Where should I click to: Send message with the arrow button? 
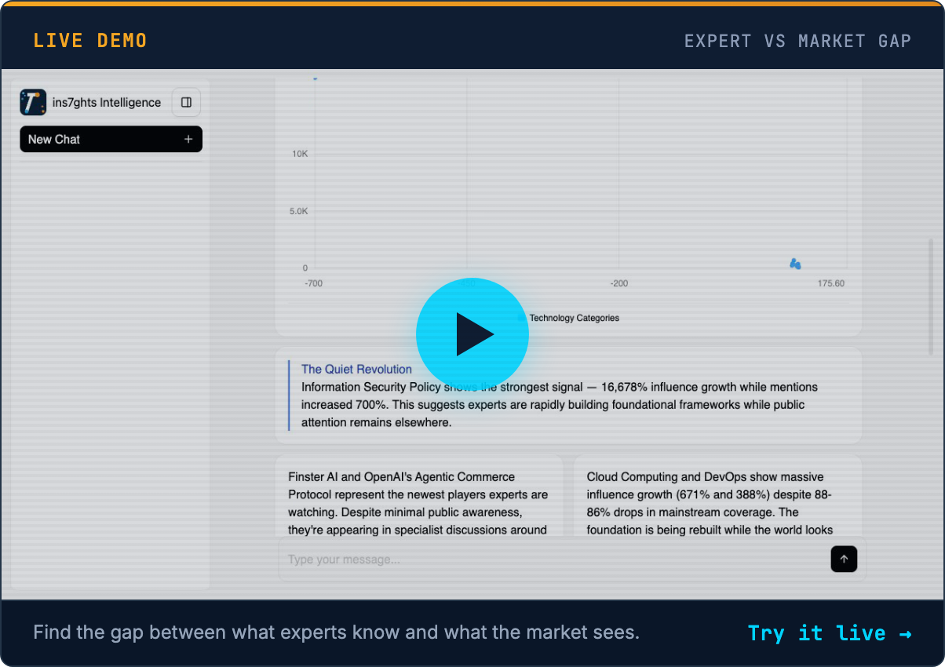pos(844,559)
